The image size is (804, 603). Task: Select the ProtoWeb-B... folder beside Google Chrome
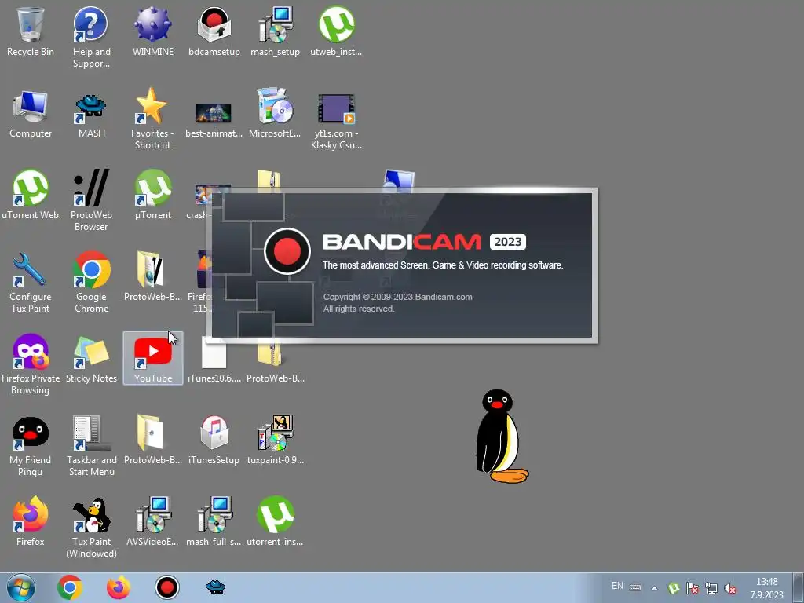(153, 276)
